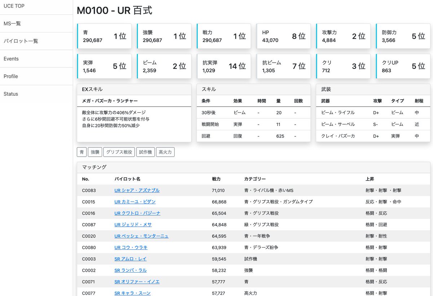The image size is (433, 296).
Task: Click the 射撃・耐性 cell
Action: (x=376, y=236)
